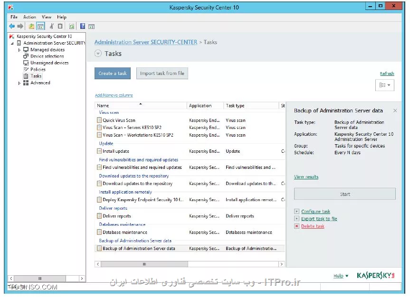Screen dimensions: 410x297
Task: Click the Deliver reports task icon
Action: pos(99,216)
